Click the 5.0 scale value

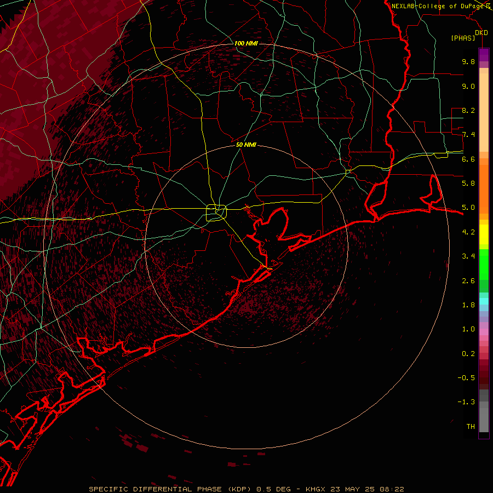coord(468,208)
